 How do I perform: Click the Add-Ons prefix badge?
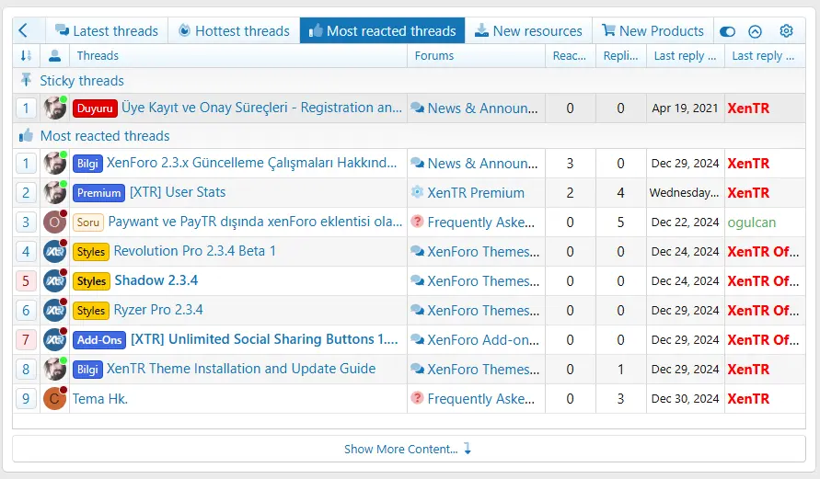99,339
